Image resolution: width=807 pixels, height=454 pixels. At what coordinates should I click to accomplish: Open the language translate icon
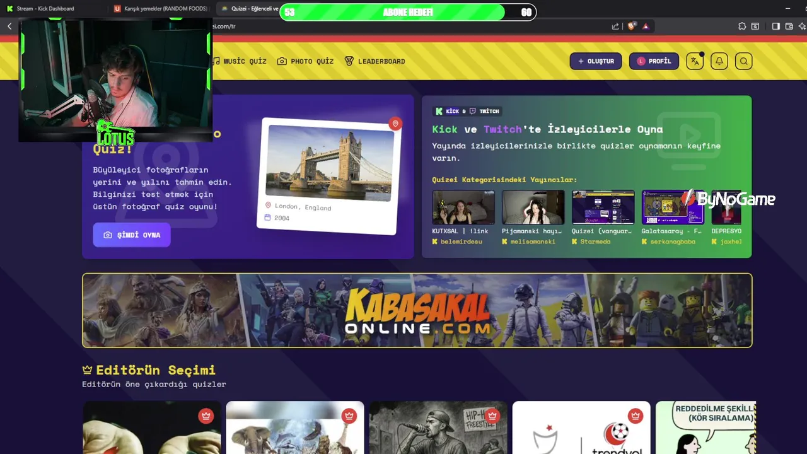[695, 61]
